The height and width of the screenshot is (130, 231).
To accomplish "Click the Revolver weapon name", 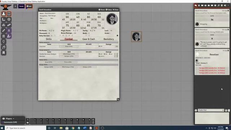I will [x=42, y=56].
